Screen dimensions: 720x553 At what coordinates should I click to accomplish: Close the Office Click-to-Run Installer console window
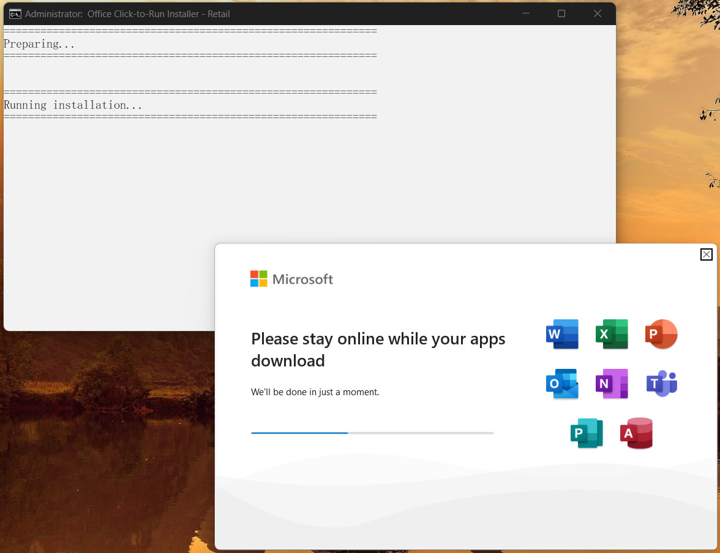click(x=598, y=14)
